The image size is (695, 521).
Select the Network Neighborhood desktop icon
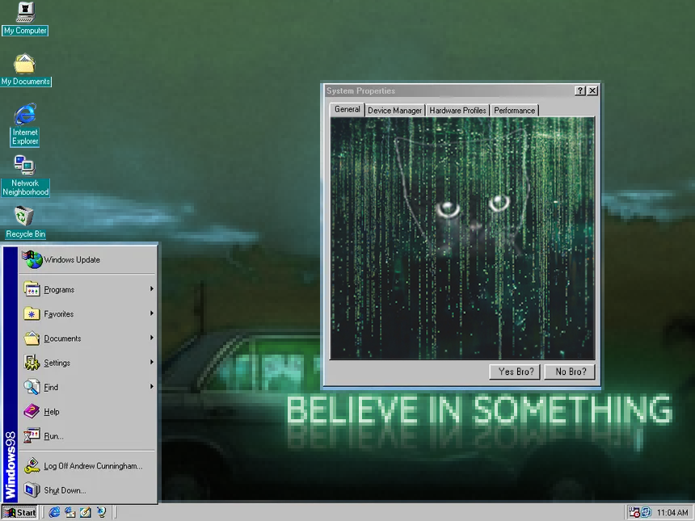point(25,175)
